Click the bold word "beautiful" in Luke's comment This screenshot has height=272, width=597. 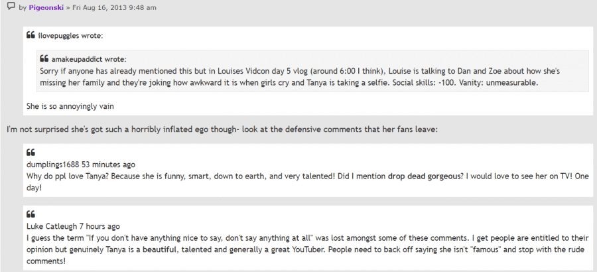[159, 250]
